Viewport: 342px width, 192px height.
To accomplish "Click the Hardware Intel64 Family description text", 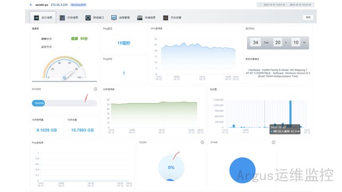I will pyautogui.click(x=278, y=73).
